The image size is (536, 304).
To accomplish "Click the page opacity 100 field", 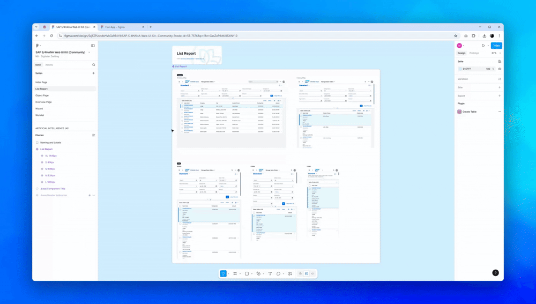I will point(488,69).
